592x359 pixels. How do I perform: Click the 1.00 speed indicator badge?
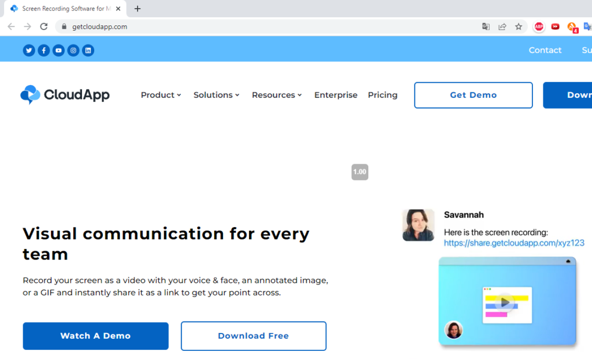click(x=360, y=172)
